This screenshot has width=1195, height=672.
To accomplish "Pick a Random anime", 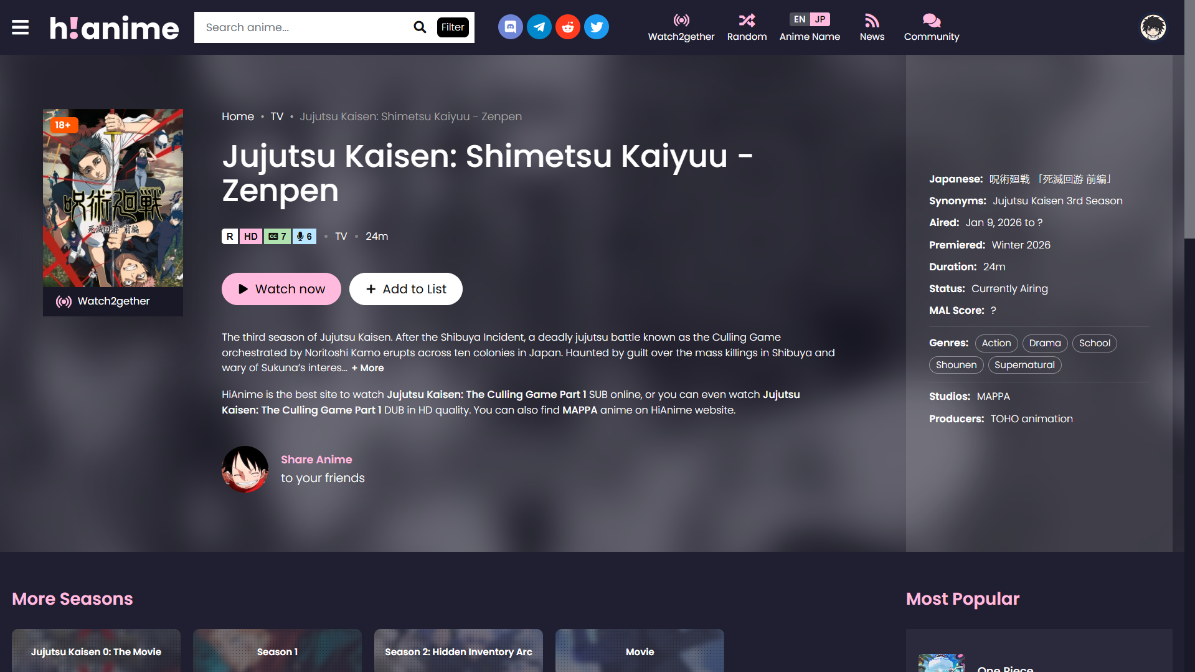I will [x=747, y=27].
